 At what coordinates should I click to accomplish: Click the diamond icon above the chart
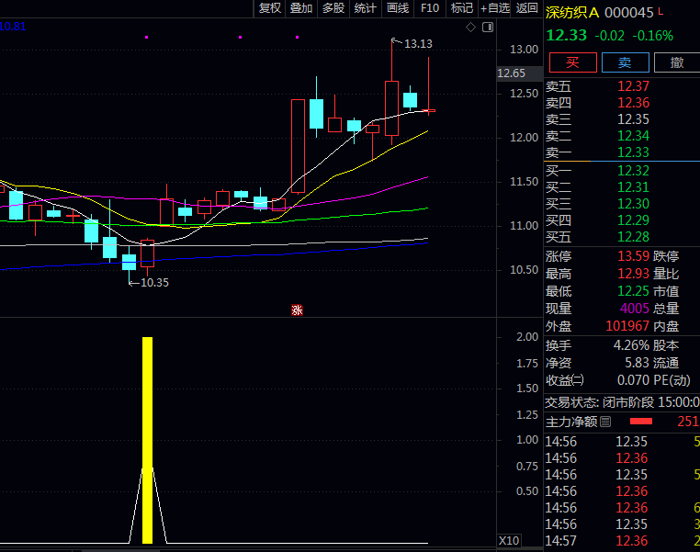click(x=470, y=28)
